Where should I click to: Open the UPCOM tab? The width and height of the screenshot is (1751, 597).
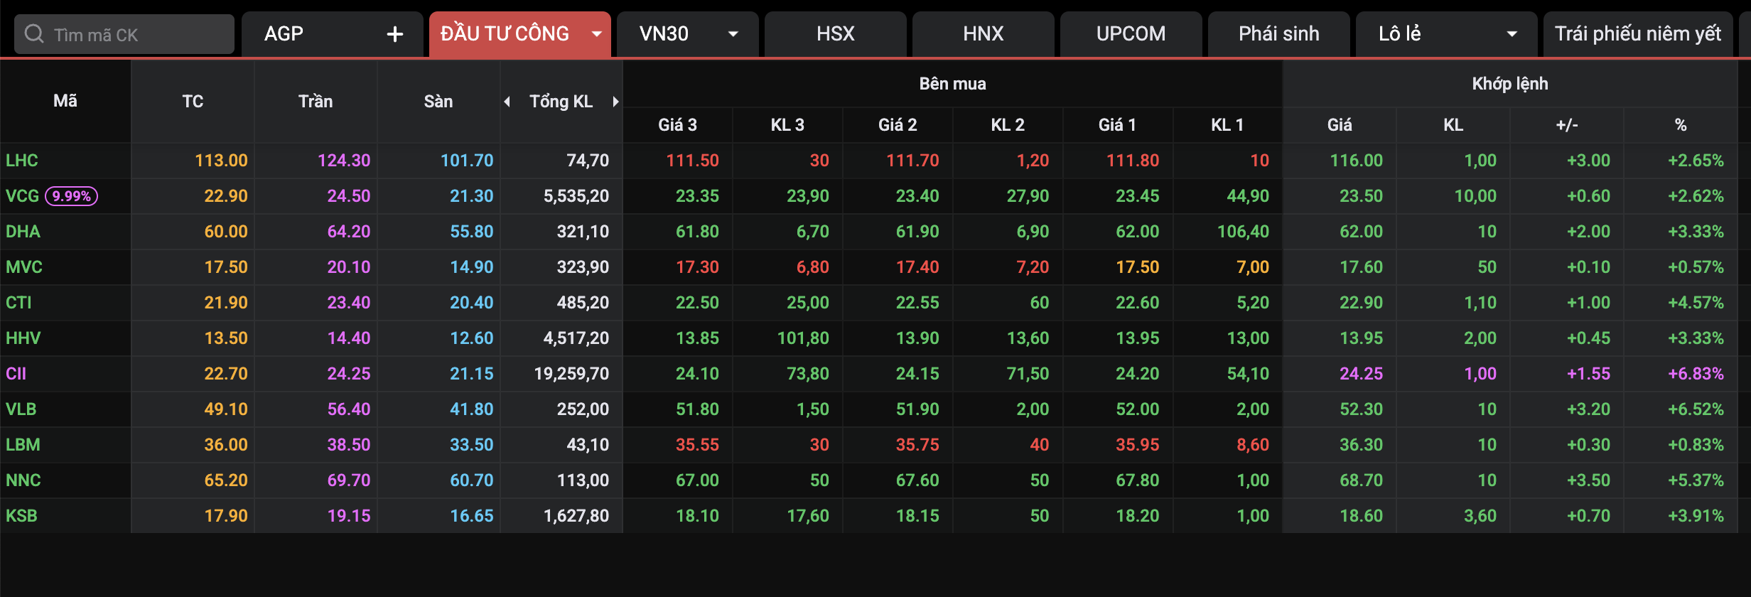click(1131, 34)
